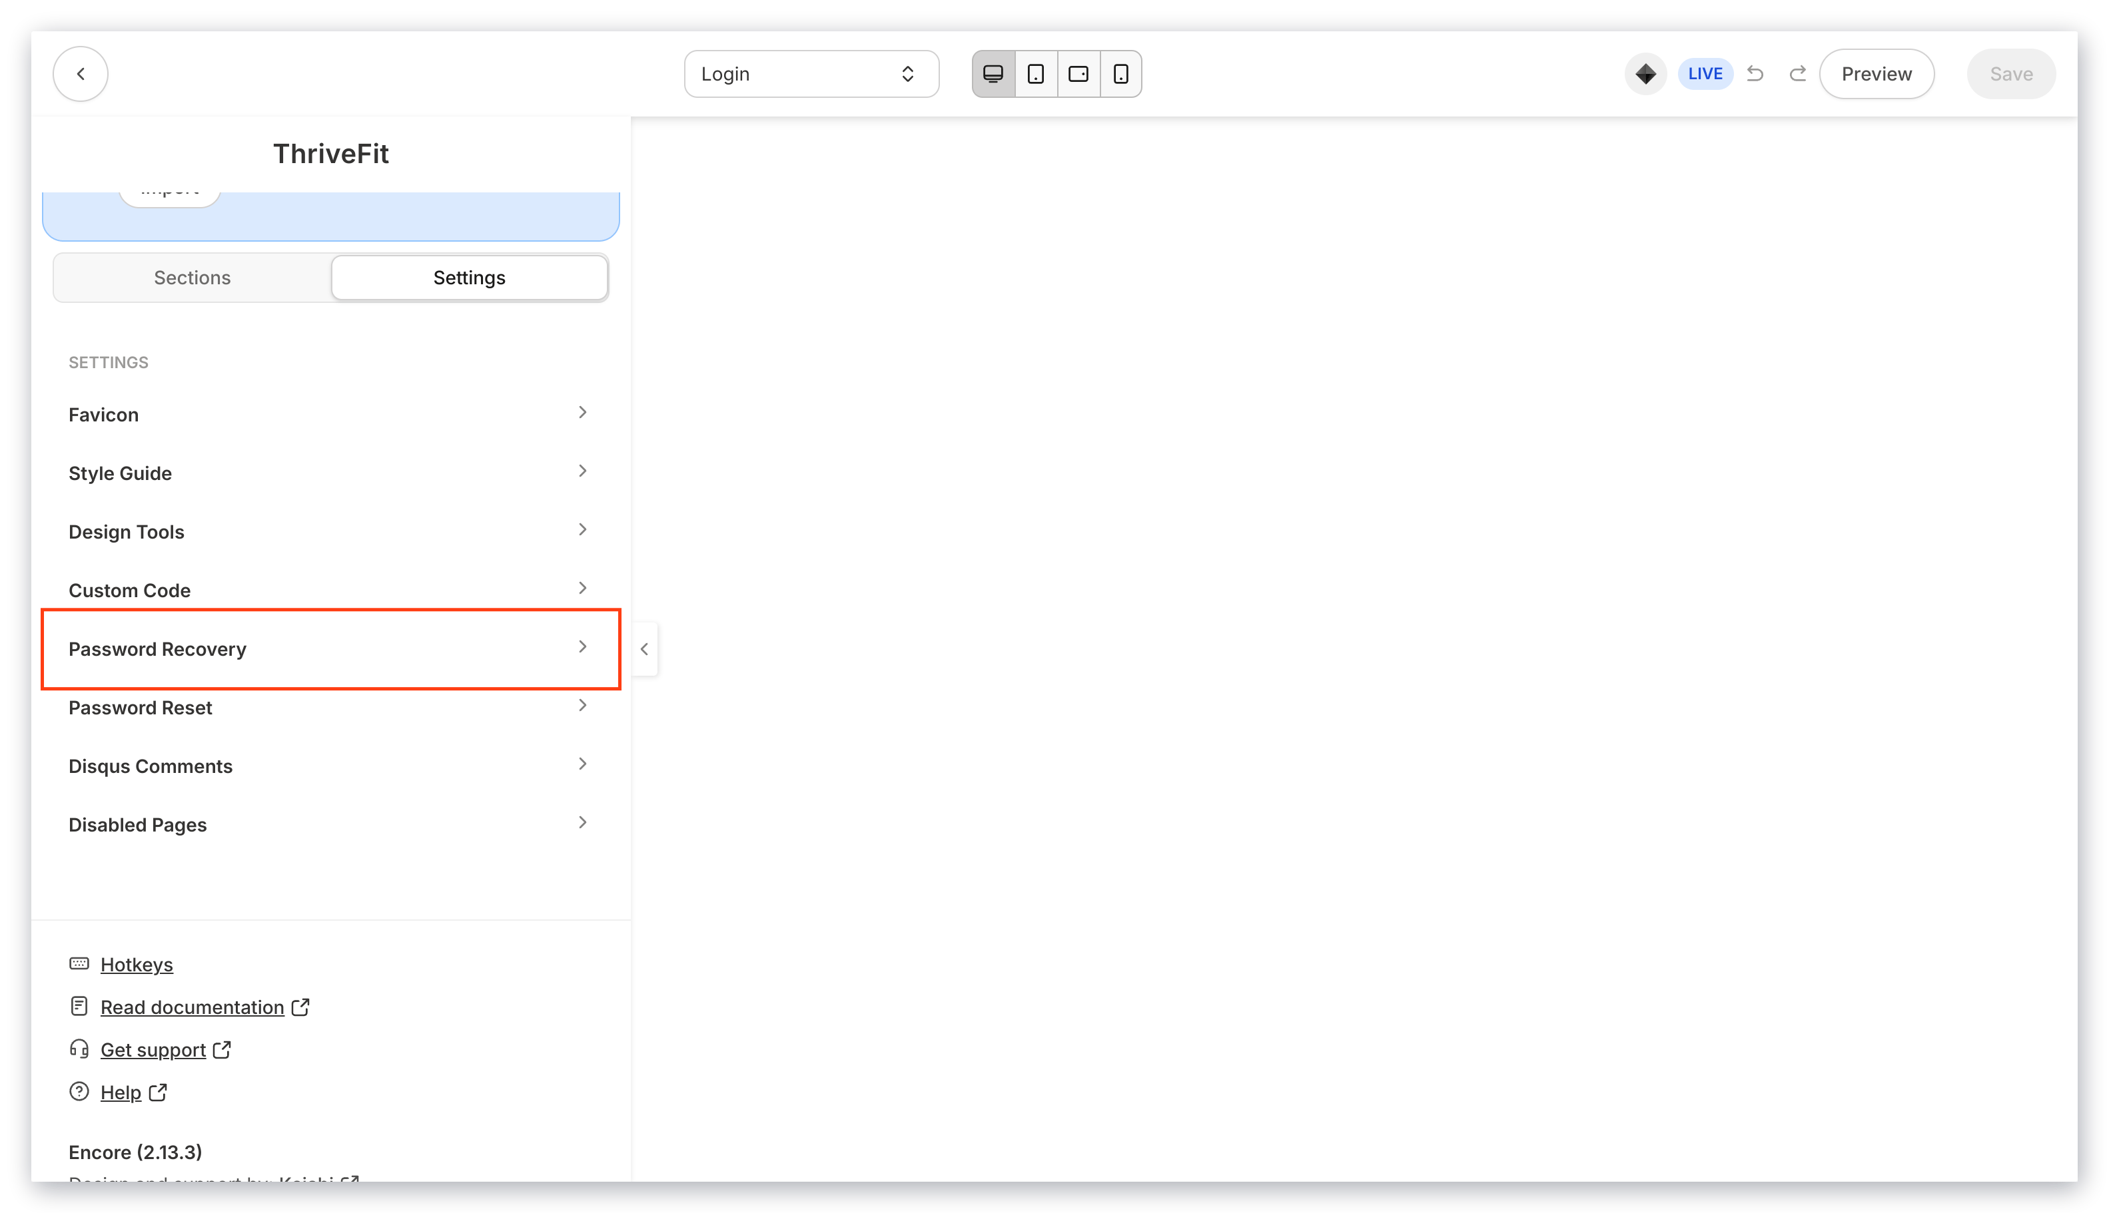Expand Password Reset chevron
2109x1213 pixels.
click(x=583, y=705)
